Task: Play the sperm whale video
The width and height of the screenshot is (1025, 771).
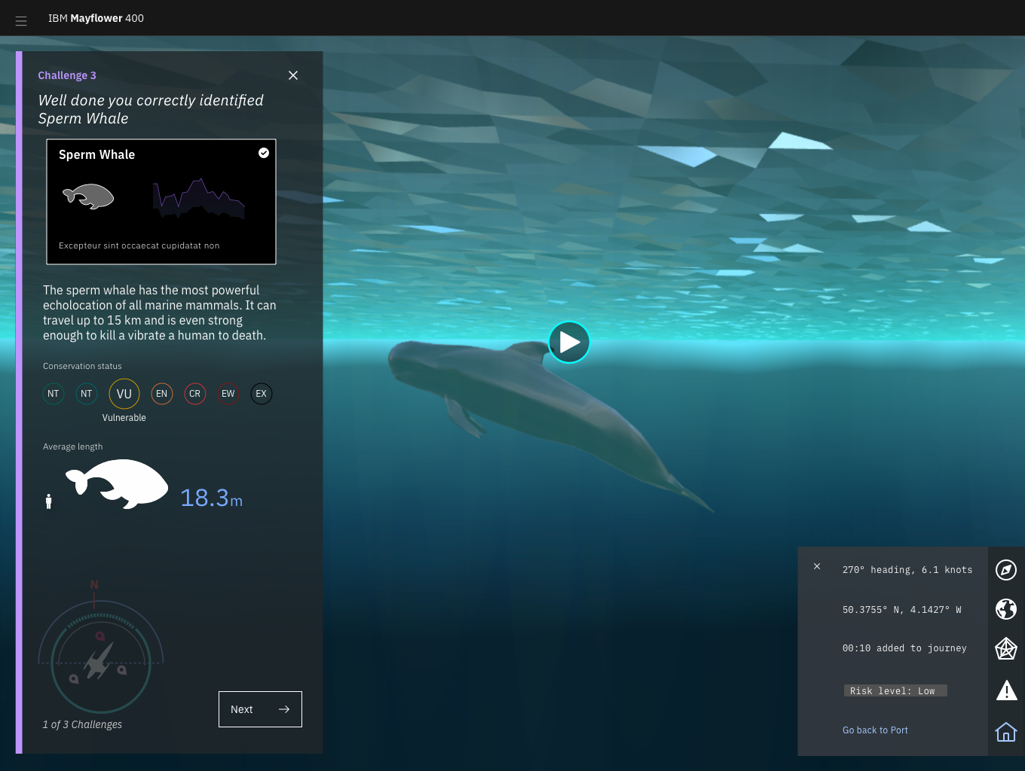Action: pos(569,343)
